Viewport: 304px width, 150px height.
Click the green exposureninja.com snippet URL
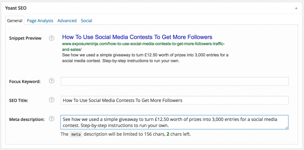143,47
